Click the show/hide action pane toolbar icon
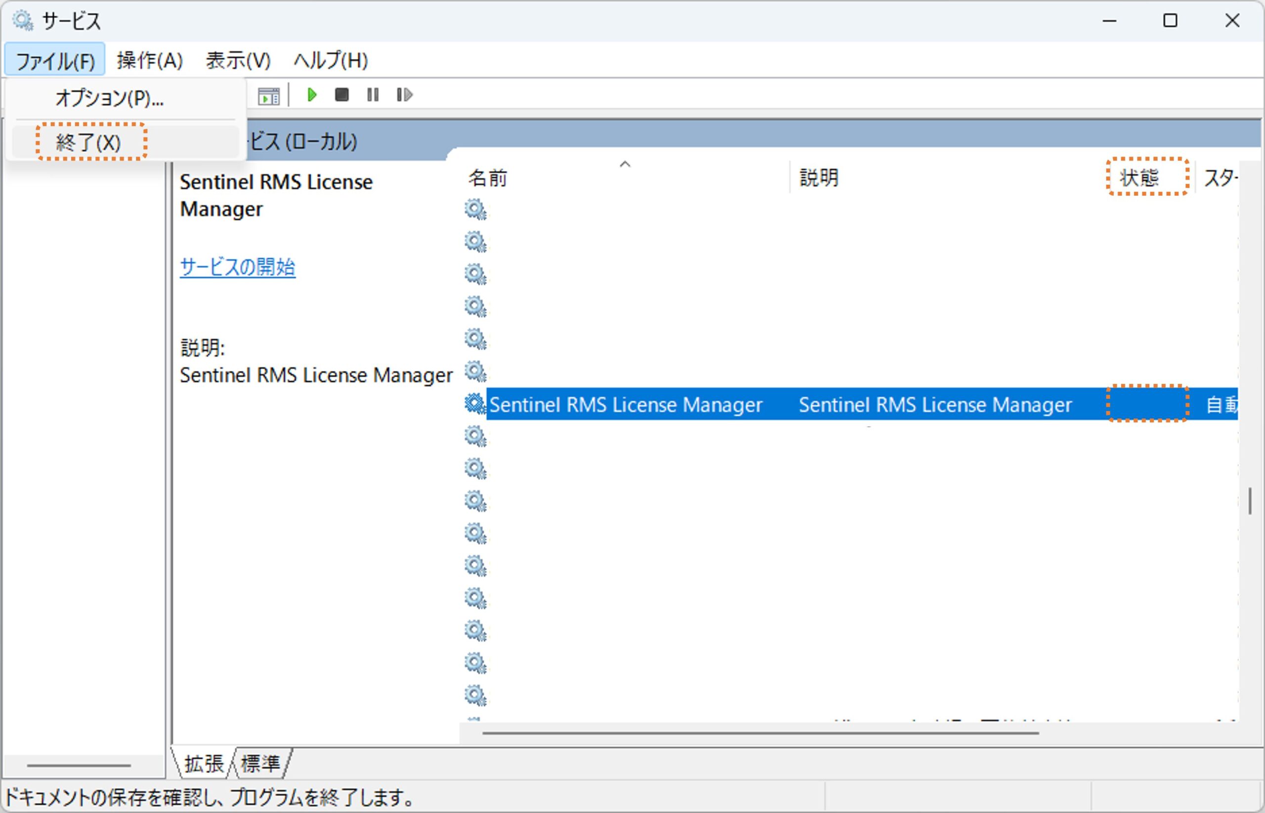1265x813 pixels. pyautogui.click(x=268, y=96)
